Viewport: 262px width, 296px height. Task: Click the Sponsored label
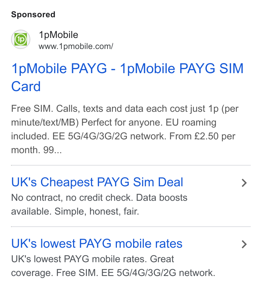pyautogui.click(x=33, y=14)
